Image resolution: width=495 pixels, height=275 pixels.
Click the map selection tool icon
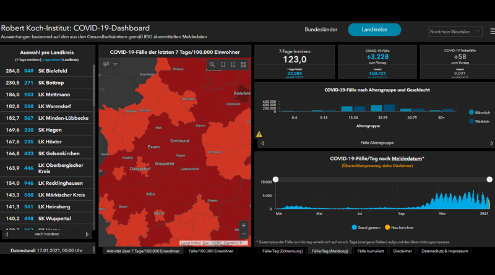[x=106, y=64]
